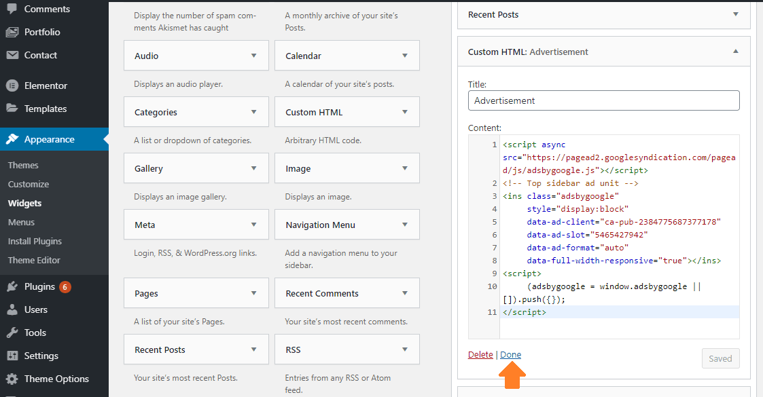Image resolution: width=763 pixels, height=397 pixels.
Task: Expand the available Recent Posts widget arrow
Action: click(x=253, y=350)
